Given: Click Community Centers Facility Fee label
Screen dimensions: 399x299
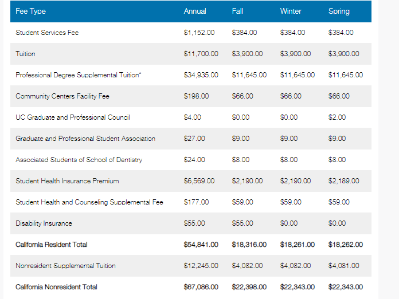Looking at the screenshot, I should [x=62, y=96].
